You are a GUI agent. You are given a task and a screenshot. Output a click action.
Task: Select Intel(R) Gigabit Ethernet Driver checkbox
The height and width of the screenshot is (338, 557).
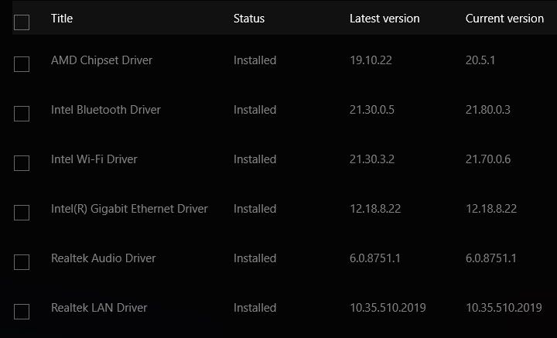pyautogui.click(x=22, y=213)
